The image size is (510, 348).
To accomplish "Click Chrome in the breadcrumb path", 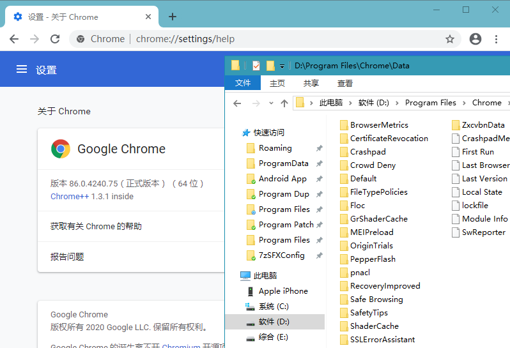I will [x=486, y=103].
